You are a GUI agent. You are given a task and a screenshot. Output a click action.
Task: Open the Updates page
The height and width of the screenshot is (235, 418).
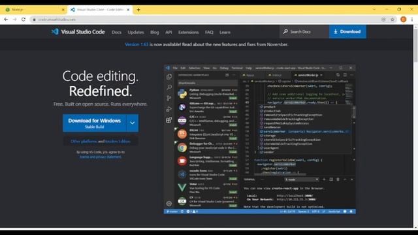coord(136,32)
